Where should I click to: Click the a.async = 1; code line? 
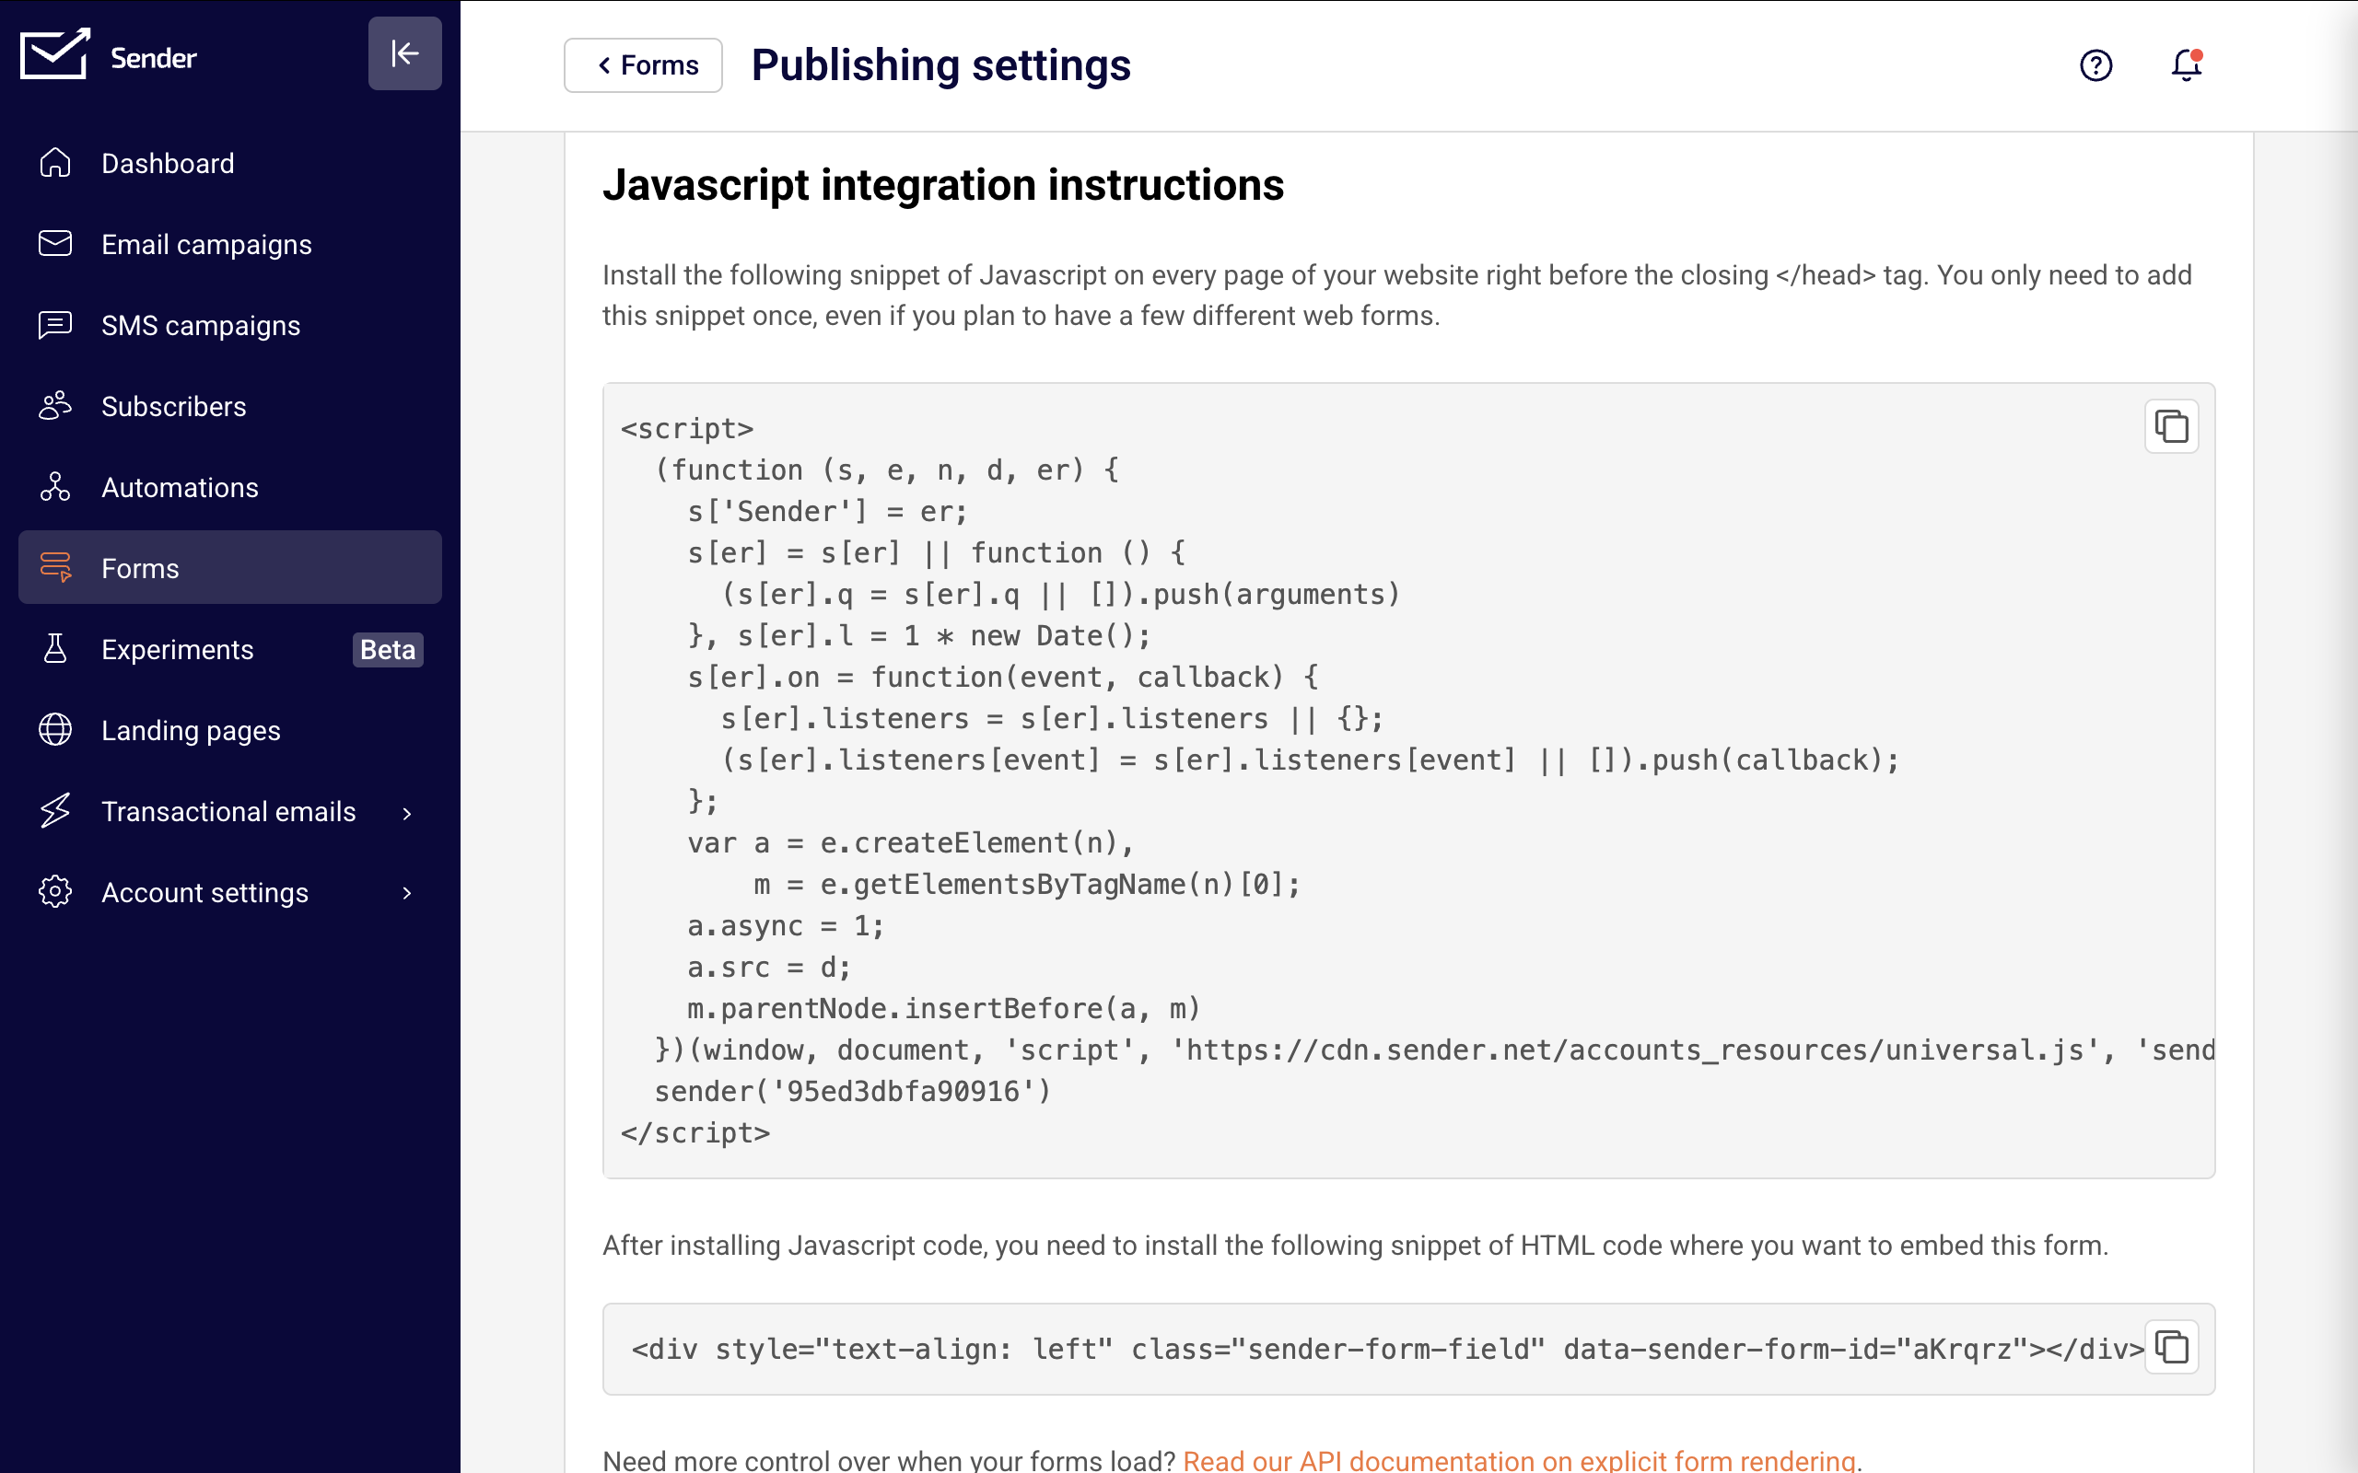(786, 925)
